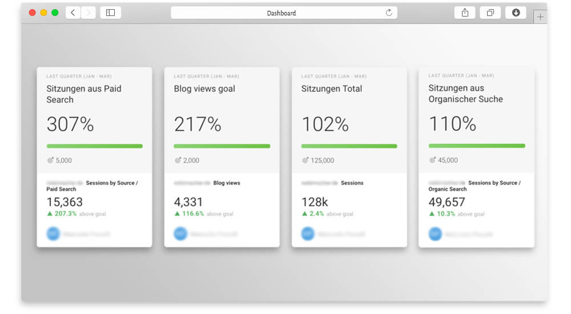Click the goal target icon beside 5,000
Image resolution: width=571 pixels, height=314 pixels.
[x=50, y=160]
